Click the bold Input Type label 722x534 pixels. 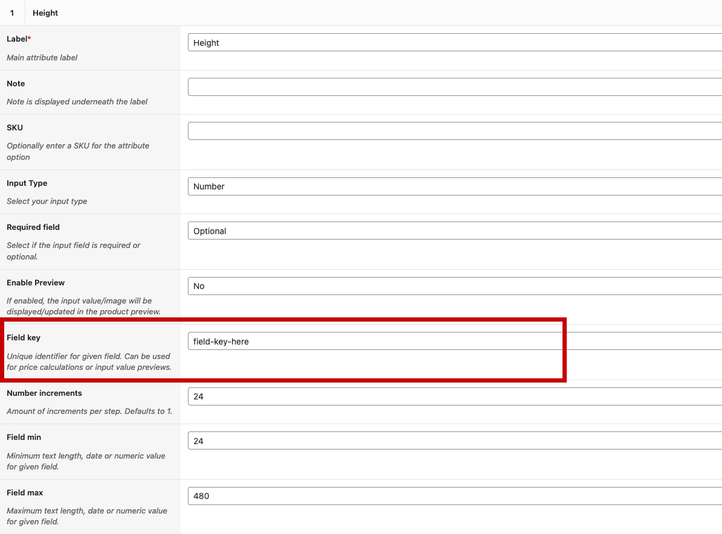(27, 183)
